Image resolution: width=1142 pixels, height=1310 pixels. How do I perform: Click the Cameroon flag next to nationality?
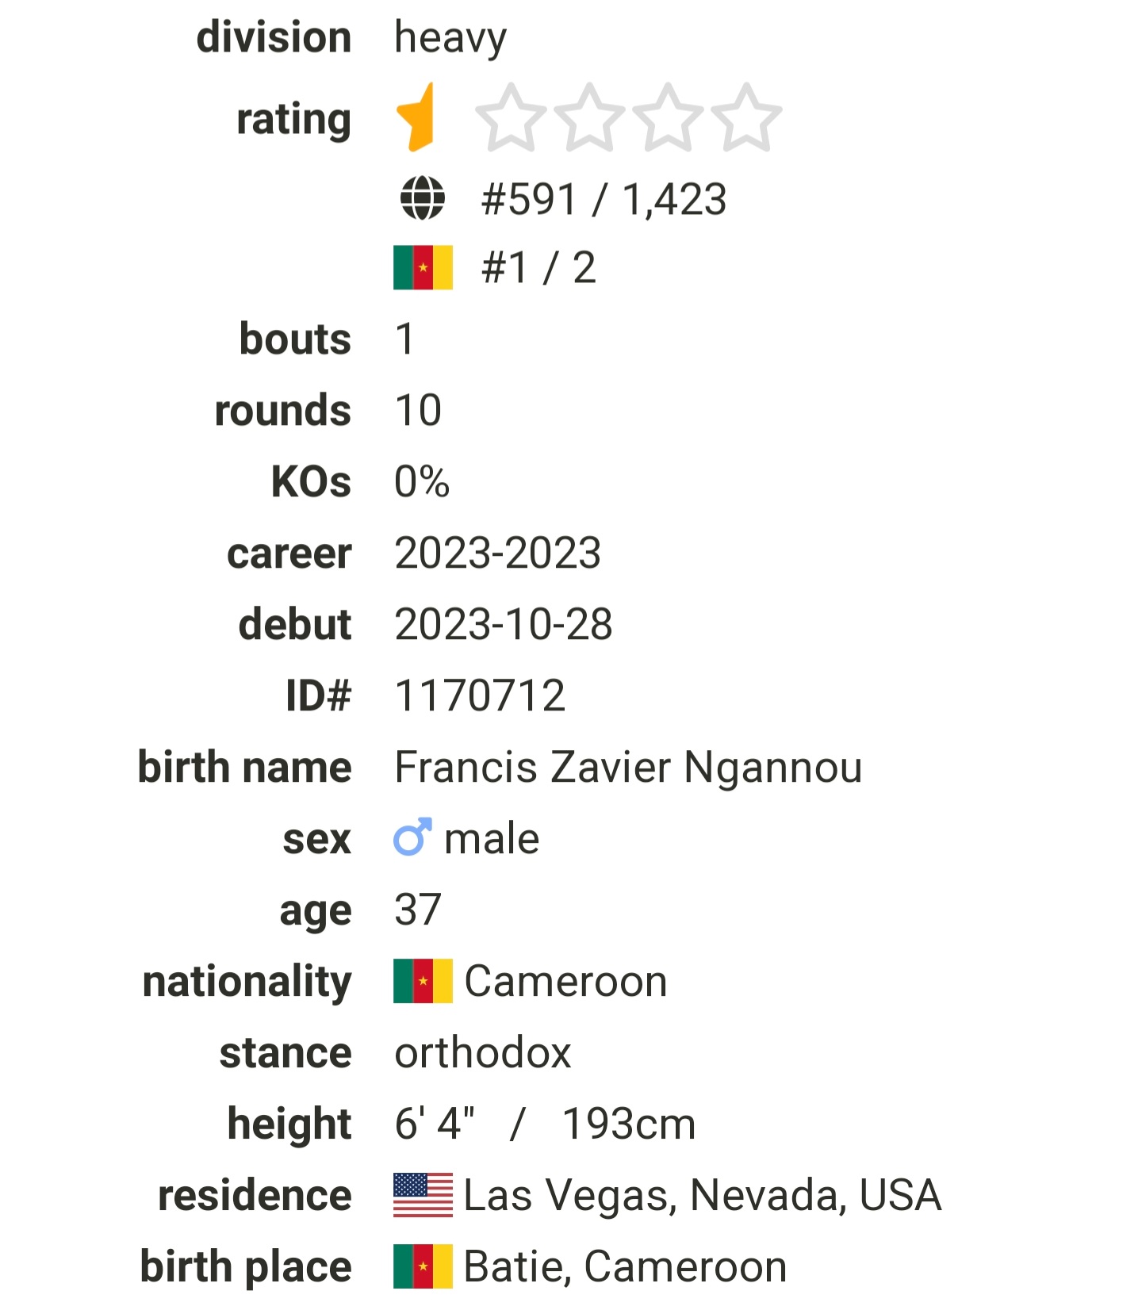pos(423,981)
